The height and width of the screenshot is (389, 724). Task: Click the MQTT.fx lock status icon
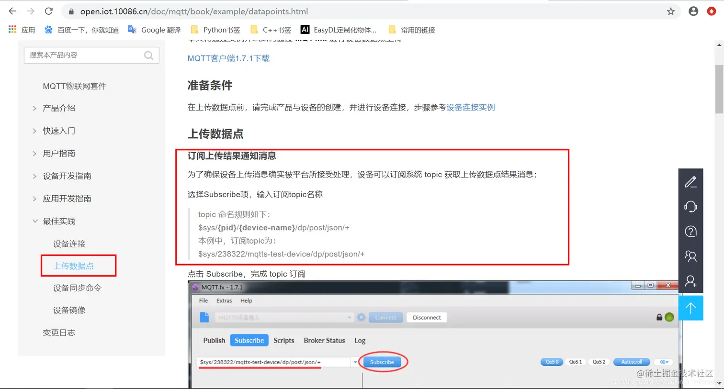tap(659, 317)
